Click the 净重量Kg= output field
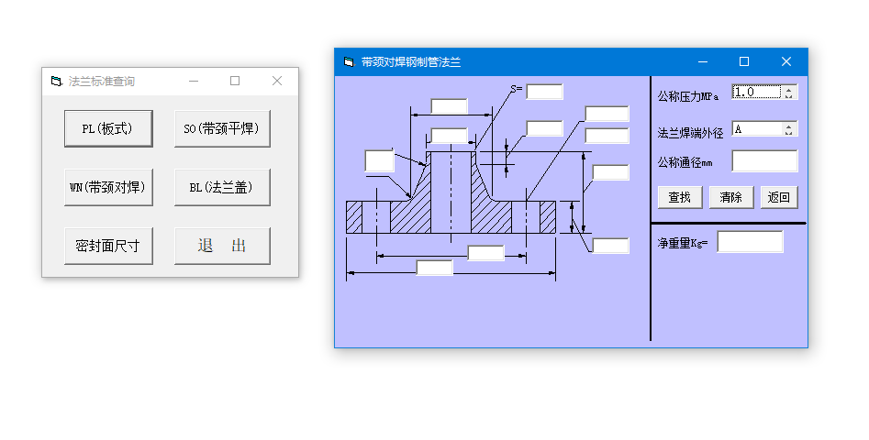The image size is (869, 440). [750, 242]
